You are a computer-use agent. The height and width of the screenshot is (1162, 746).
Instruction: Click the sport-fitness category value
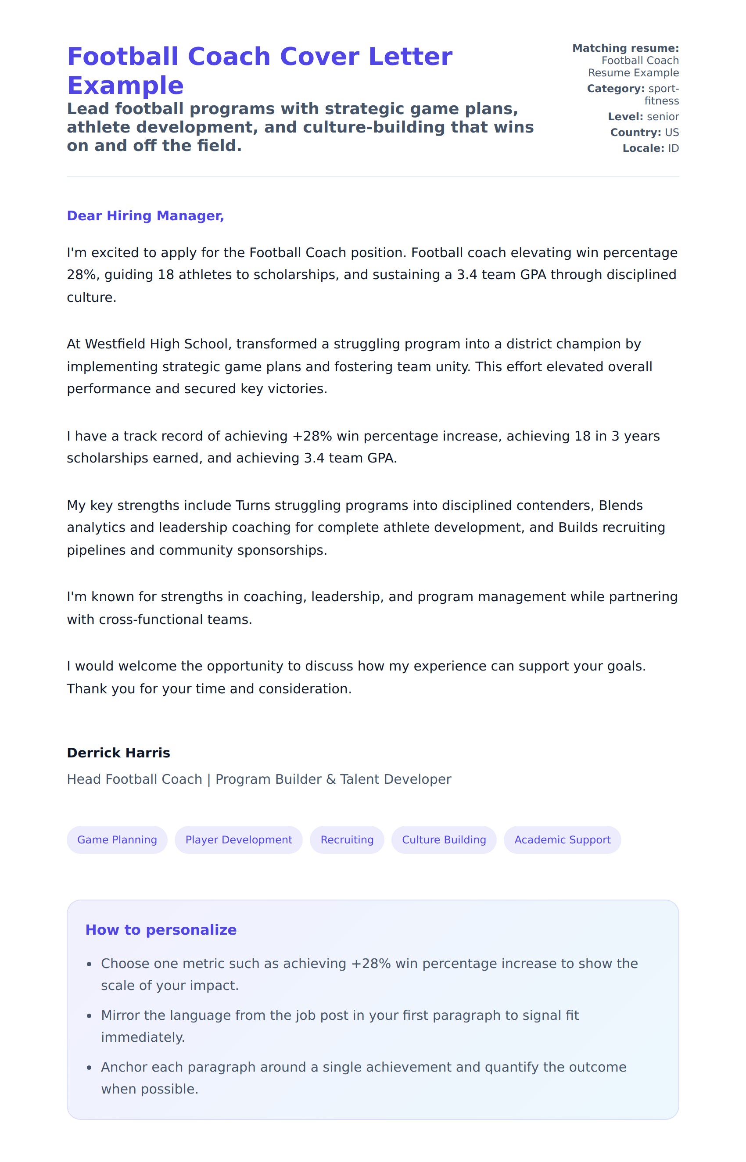click(661, 94)
